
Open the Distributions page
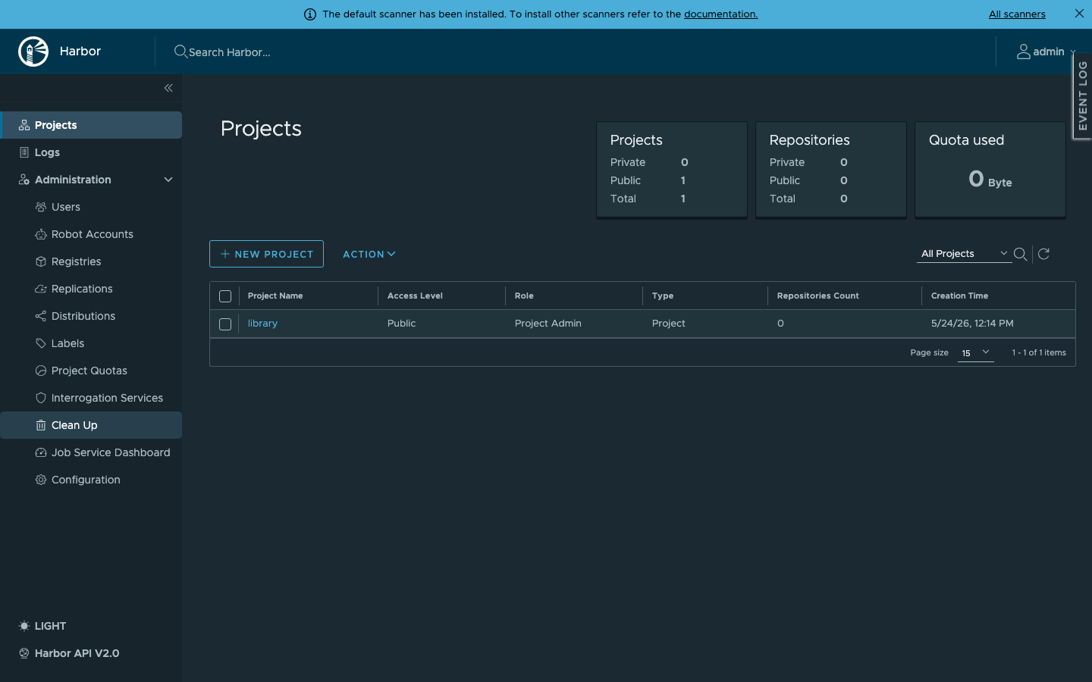[x=91, y=316]
